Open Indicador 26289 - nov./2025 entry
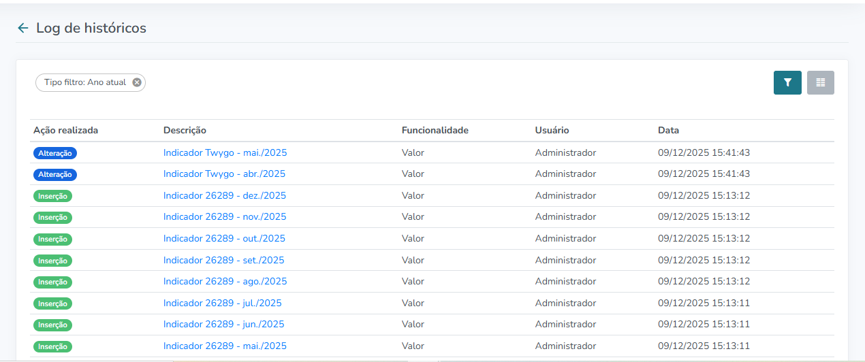Viewport: 865px width, 362px height. pyautogui.click(x=225, y=217)
